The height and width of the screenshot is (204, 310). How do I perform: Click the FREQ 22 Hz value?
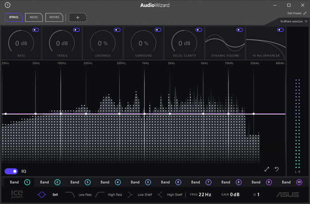(x=205, y=195)
